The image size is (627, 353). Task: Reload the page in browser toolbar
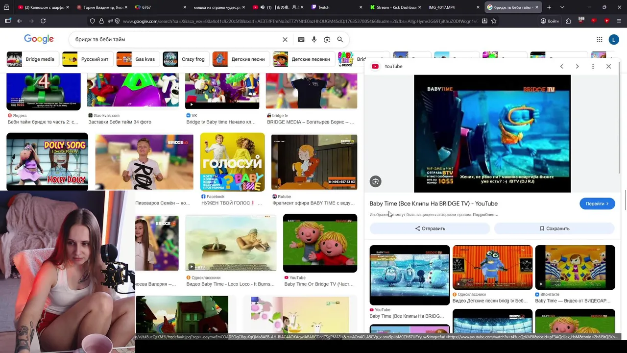coord(43,21)
